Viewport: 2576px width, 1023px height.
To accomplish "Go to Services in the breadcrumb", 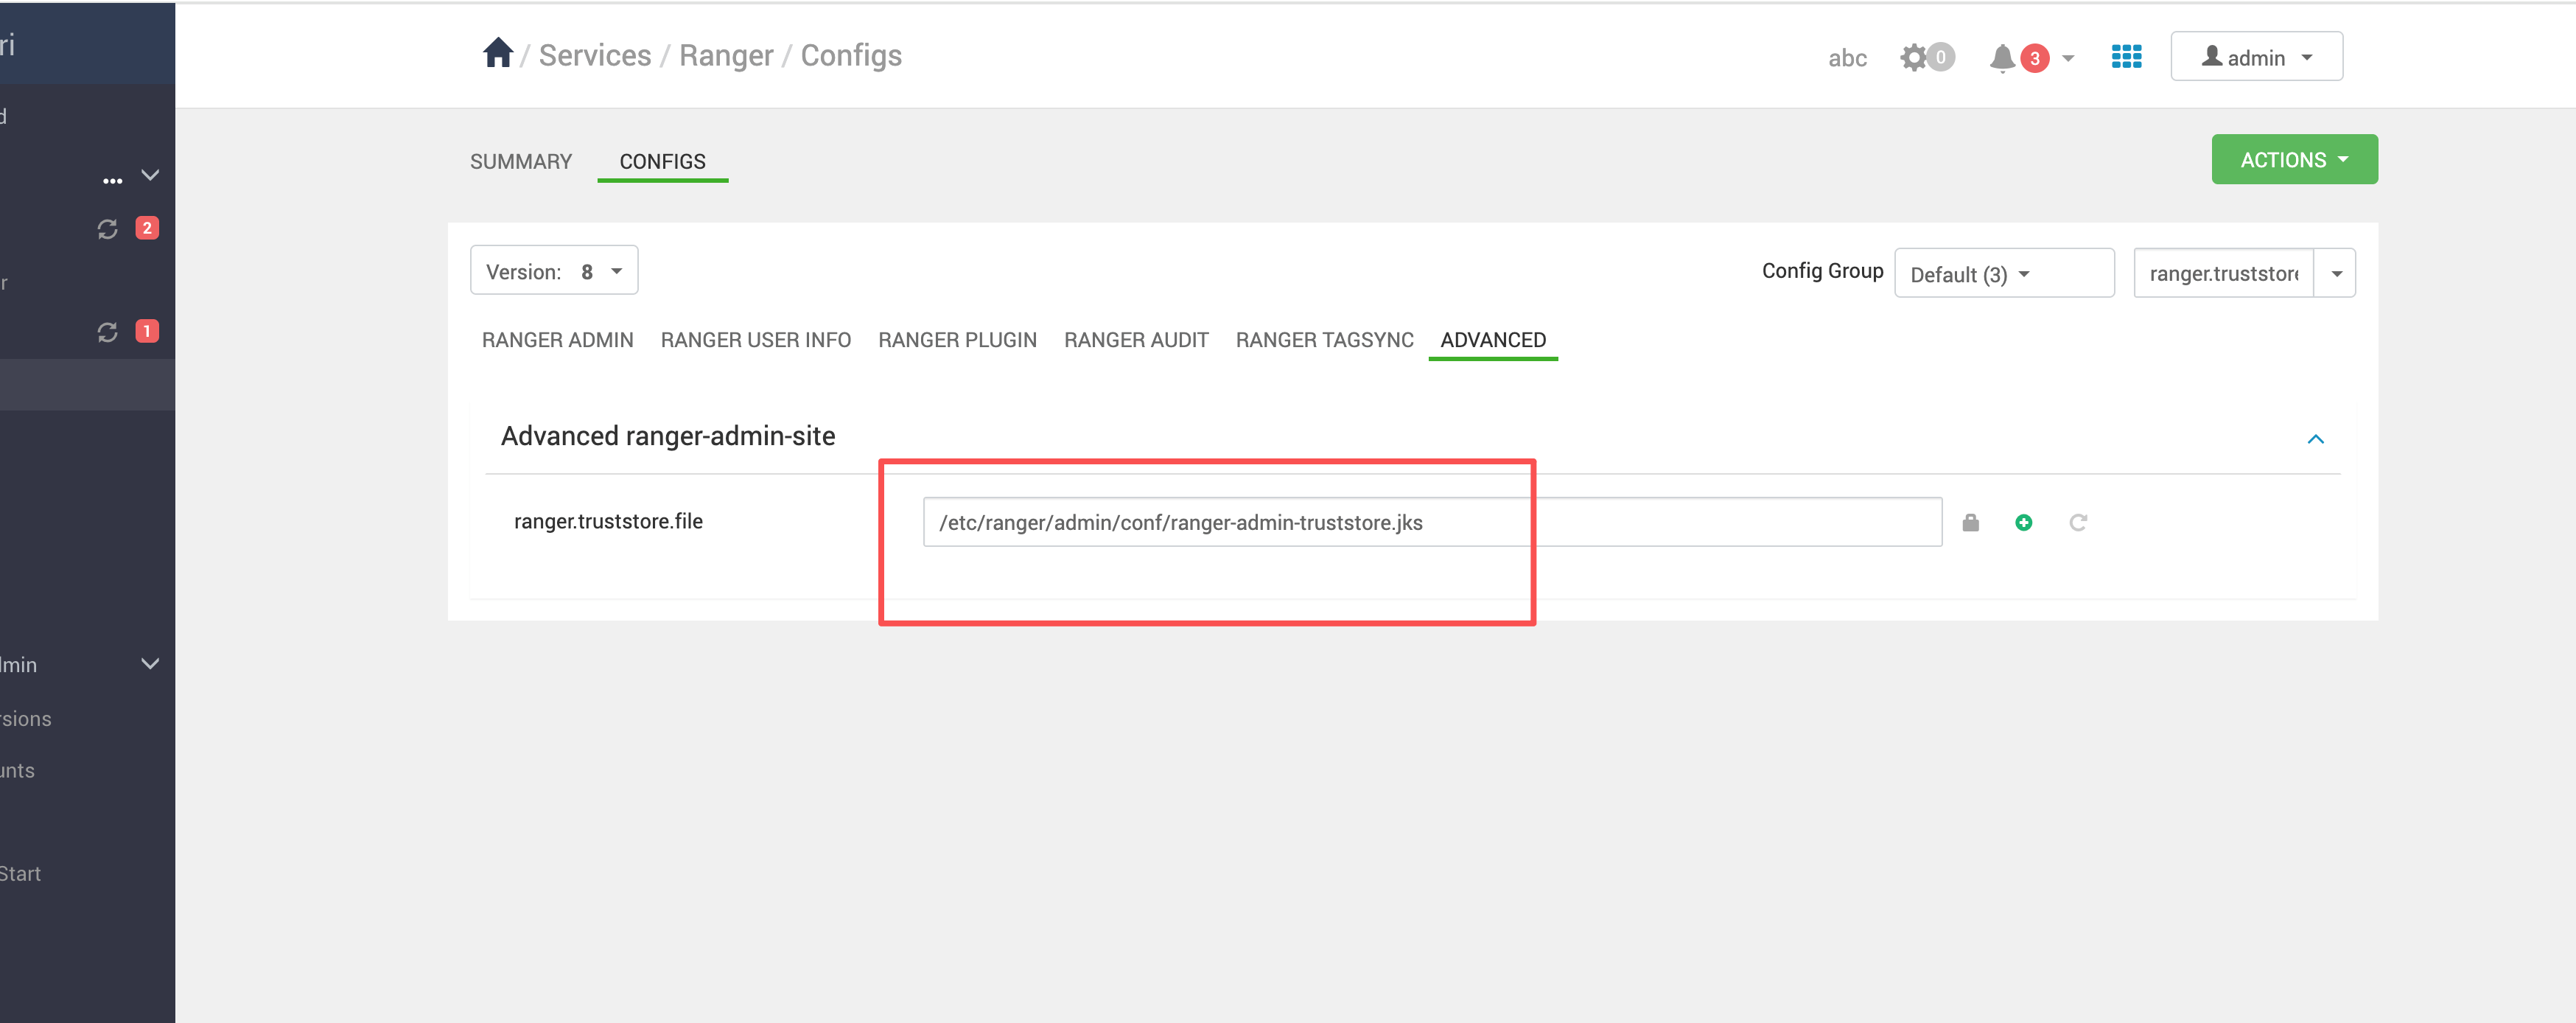I will tap(595, 56).
